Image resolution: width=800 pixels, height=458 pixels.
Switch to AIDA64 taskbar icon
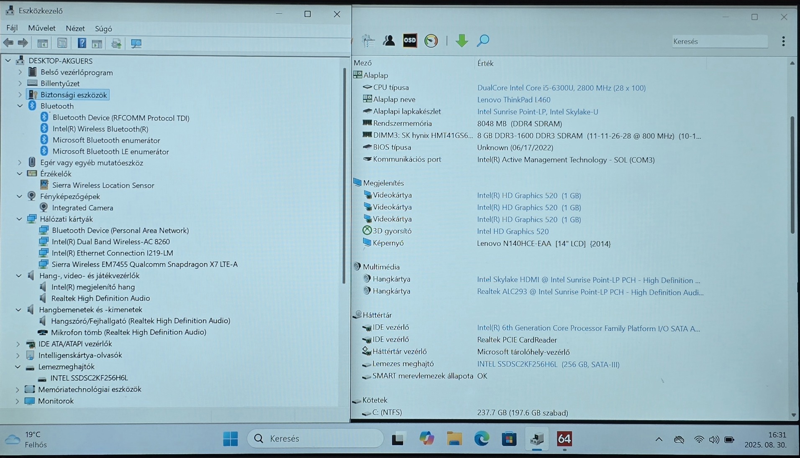tap(564, 439)
